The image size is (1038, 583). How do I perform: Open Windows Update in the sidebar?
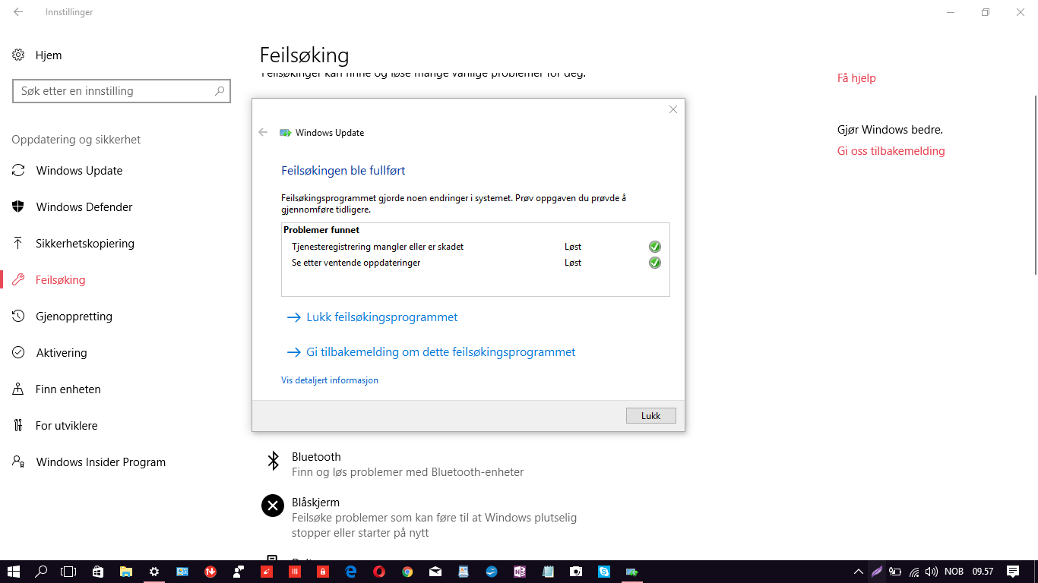click(x=79, y=171)
